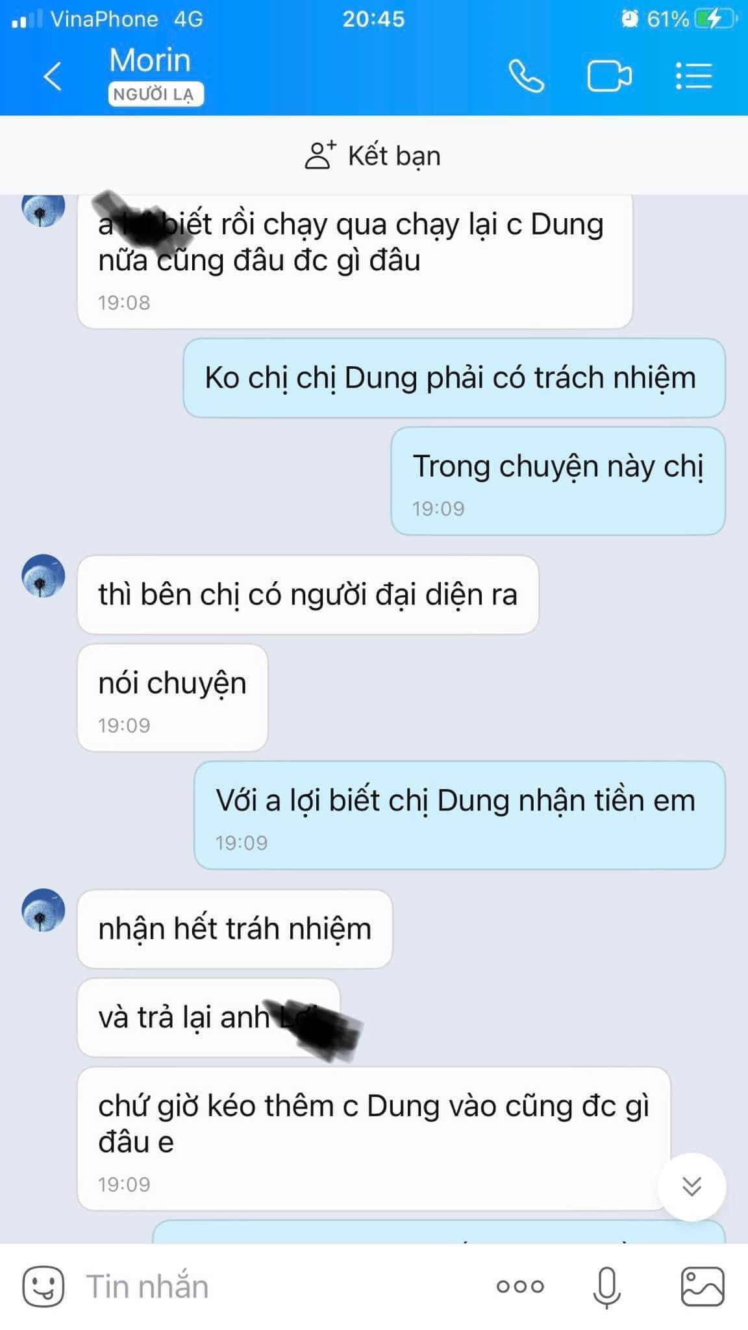The height and width of the screenshot is (1330, 748).
Task: Open sender avatar beside 'nhận hết tráh nhiệm'
Action: pyautogui.click(x=44, y=910)
